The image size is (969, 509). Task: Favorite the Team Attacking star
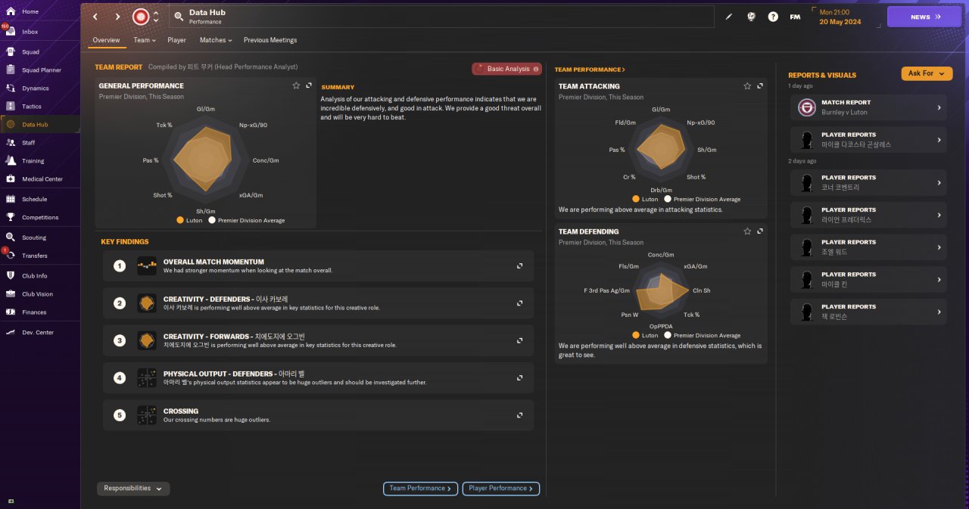tap(747, 86)
